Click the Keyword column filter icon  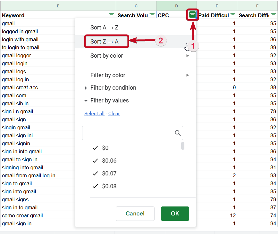112,15
